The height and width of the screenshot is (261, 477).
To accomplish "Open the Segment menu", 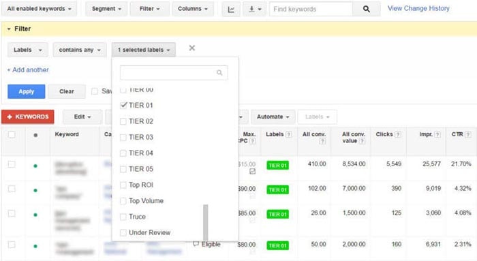I will (106, 9).
